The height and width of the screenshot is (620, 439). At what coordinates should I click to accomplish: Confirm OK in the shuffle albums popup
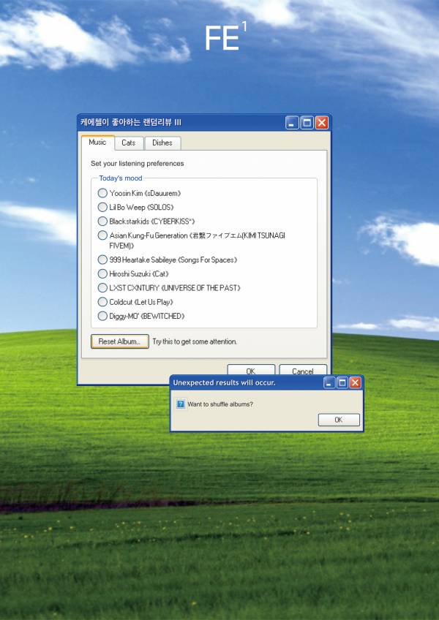pos(339,420)
